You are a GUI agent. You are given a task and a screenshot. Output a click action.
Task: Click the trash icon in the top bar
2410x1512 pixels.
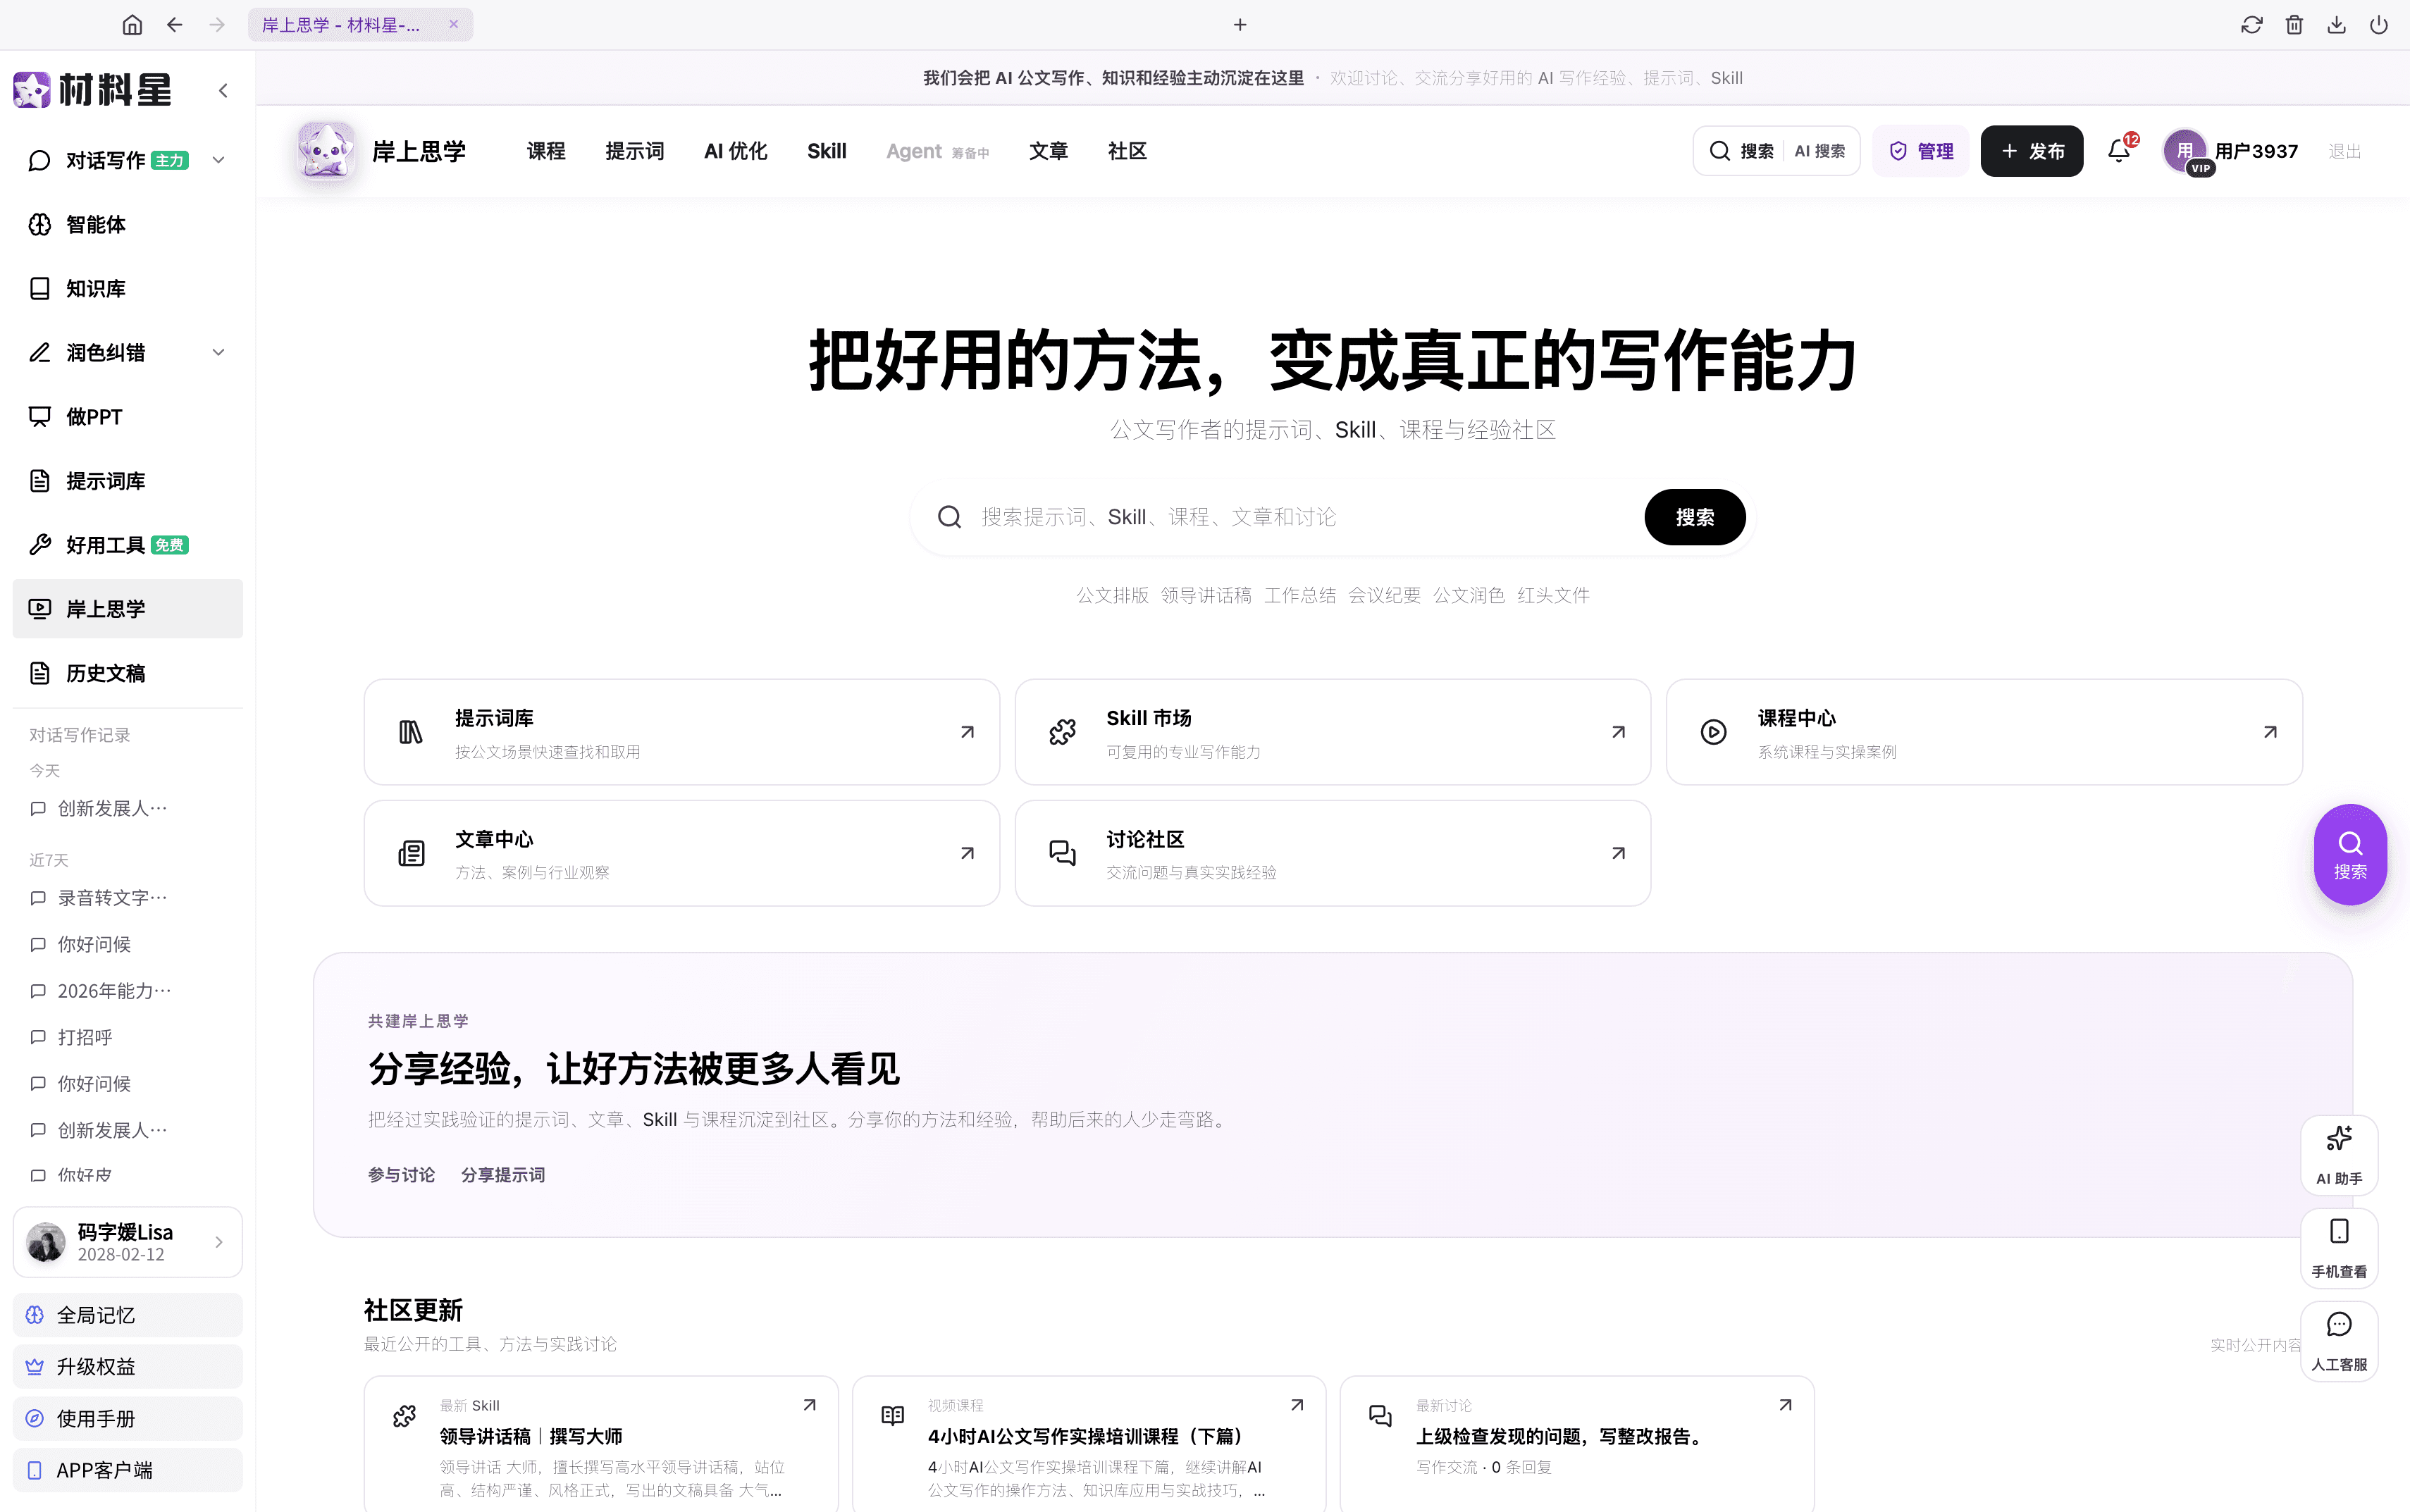click(2294, 25)
